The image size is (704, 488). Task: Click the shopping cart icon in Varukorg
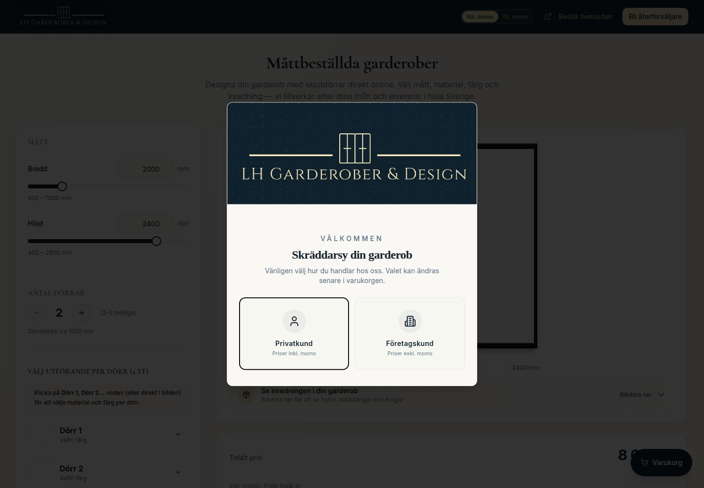point(644,463)
